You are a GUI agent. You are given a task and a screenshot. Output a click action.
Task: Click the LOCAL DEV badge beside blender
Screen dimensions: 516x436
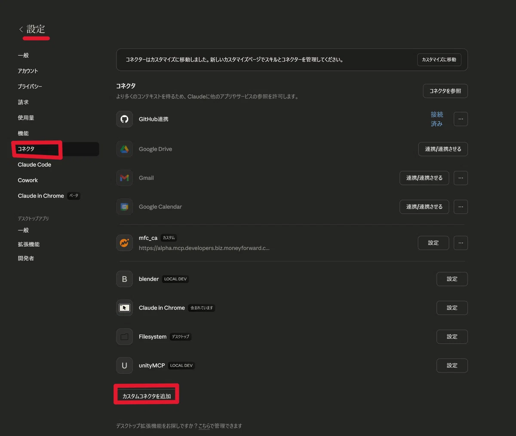[x=175, y=279]
